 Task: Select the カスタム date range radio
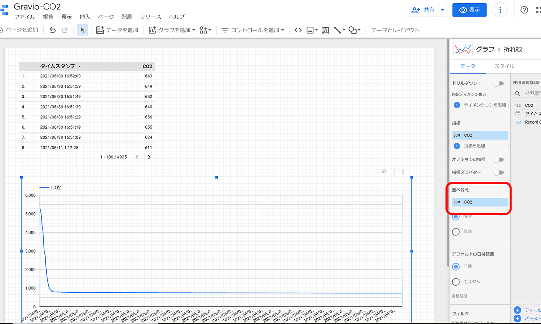(x=456, y=282)
